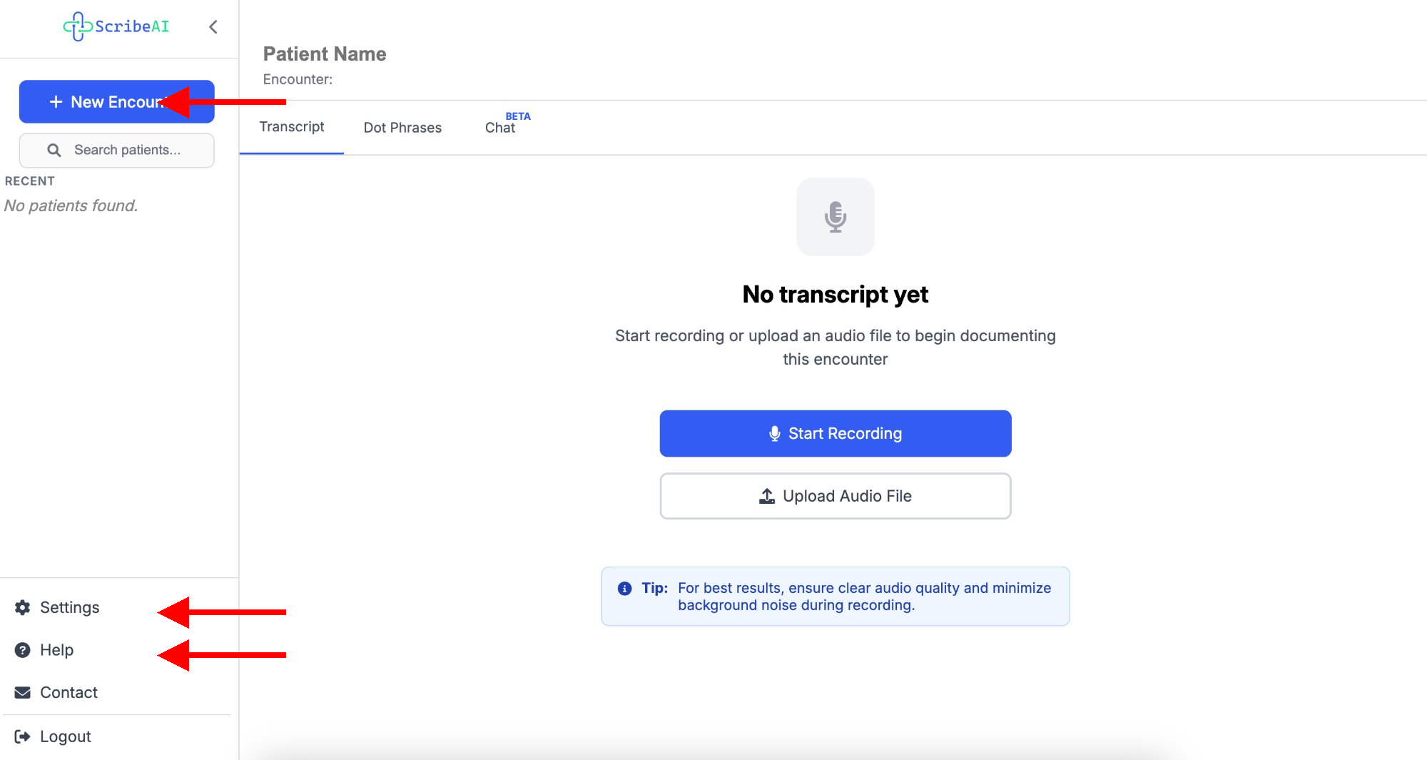Viewport: 1427px width, 760px height.
Task: Click the Settings gear icon
Action: pyautogui.click(x=23, y=607)
